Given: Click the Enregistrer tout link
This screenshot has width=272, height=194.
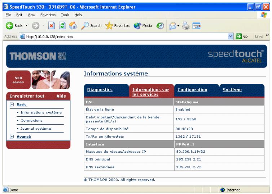Looking at the screenshot, I should pos(27,96).
